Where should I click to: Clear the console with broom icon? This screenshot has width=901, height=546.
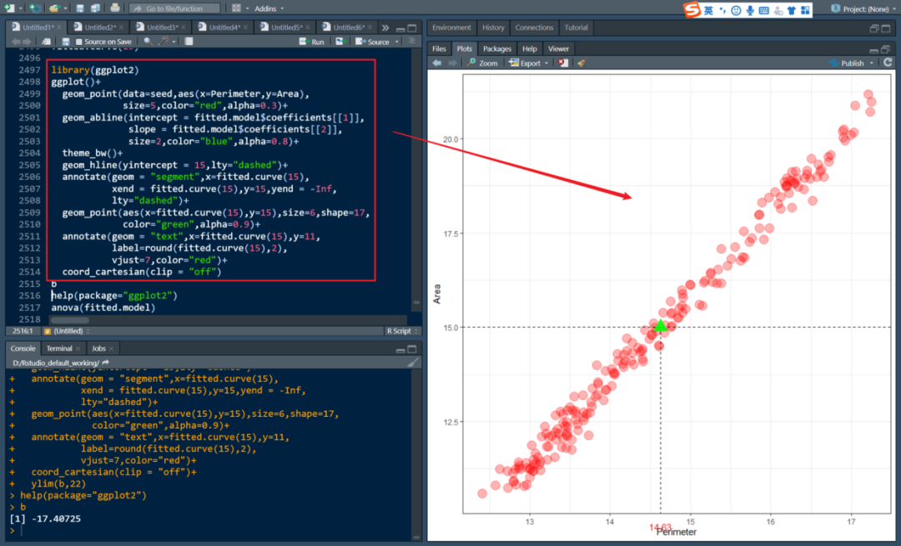[413, 363]
